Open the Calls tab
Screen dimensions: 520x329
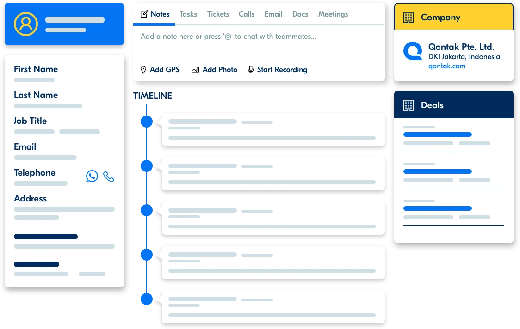click(x=247, y=14)
